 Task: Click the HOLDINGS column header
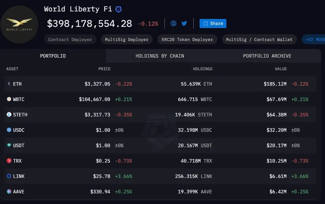(x=203, y=69)
